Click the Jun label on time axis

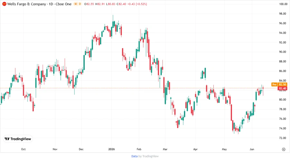point(252,149)
